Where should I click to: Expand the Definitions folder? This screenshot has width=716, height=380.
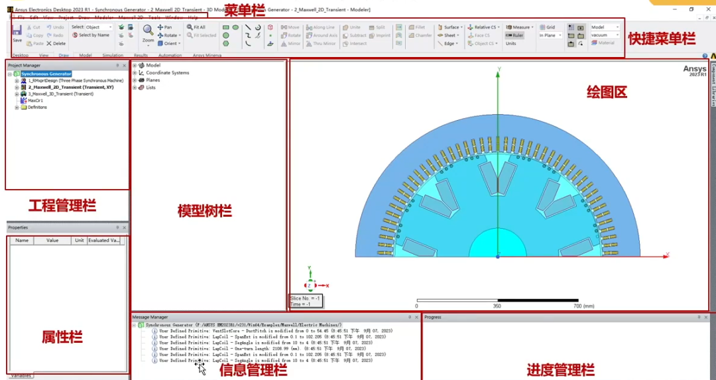17,107
